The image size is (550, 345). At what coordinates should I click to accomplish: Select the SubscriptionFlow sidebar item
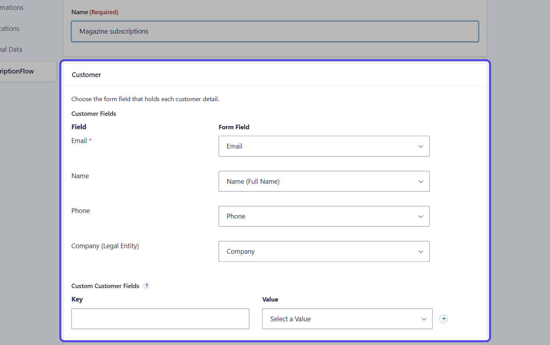point(28,71)
